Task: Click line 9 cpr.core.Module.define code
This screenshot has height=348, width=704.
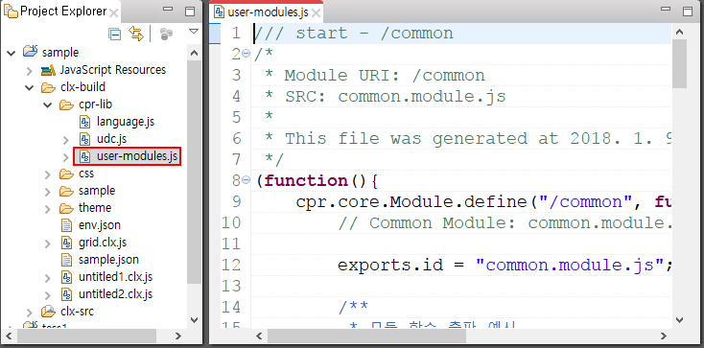Action: [483, 202]
